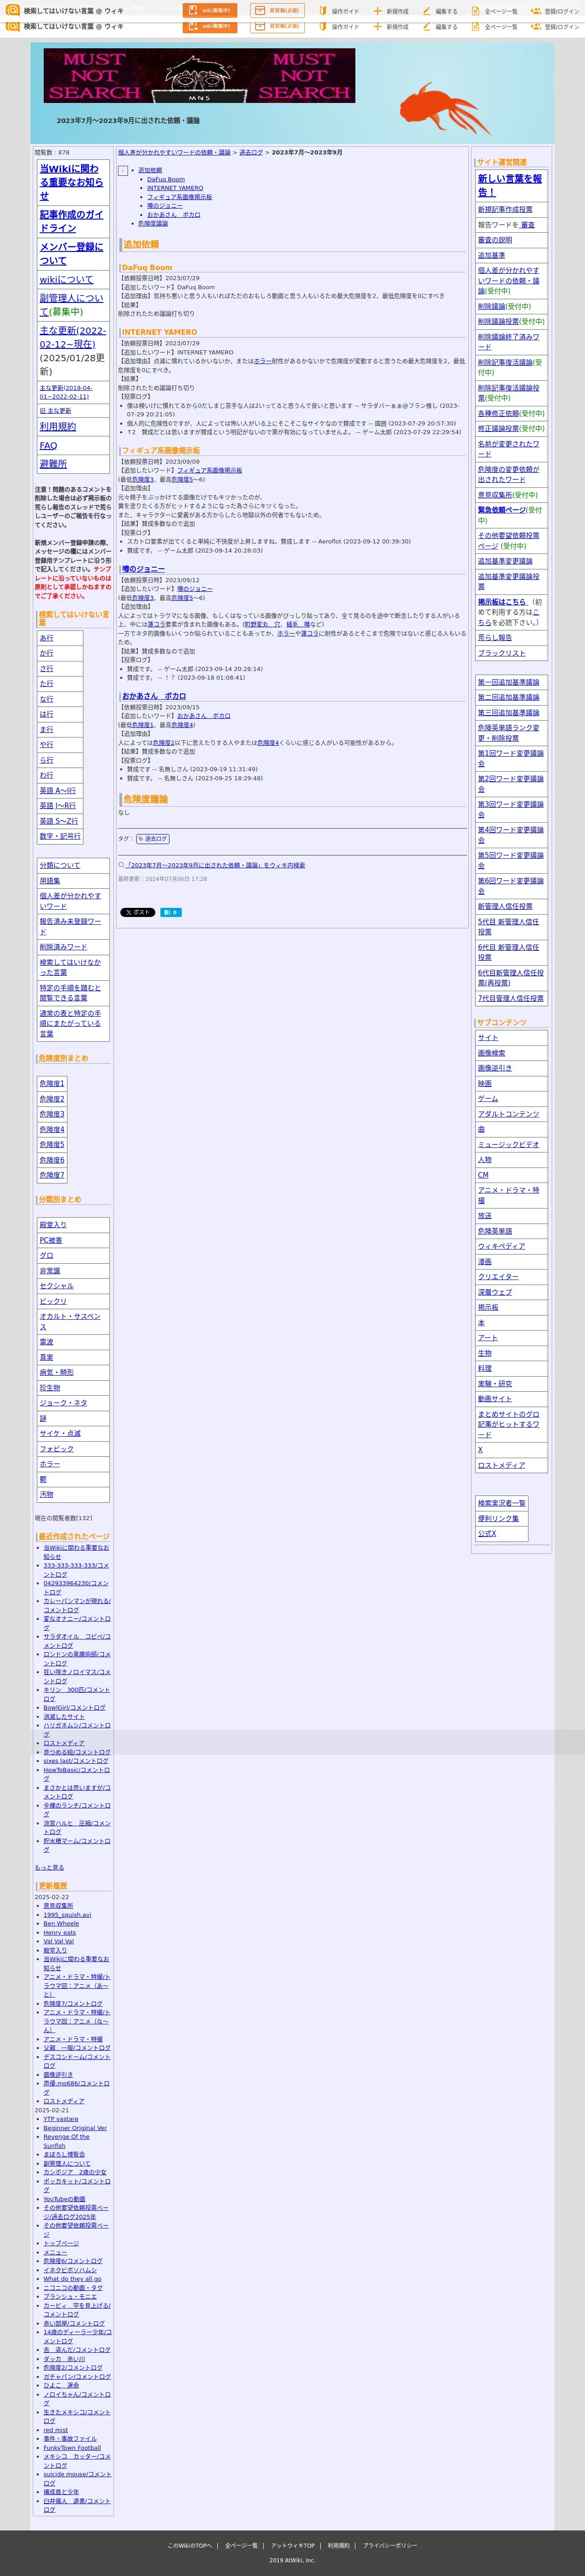Open the ビックリ category
Image resolution: width=585 pixels, height=2576 pixels.
pos(53,1301)
